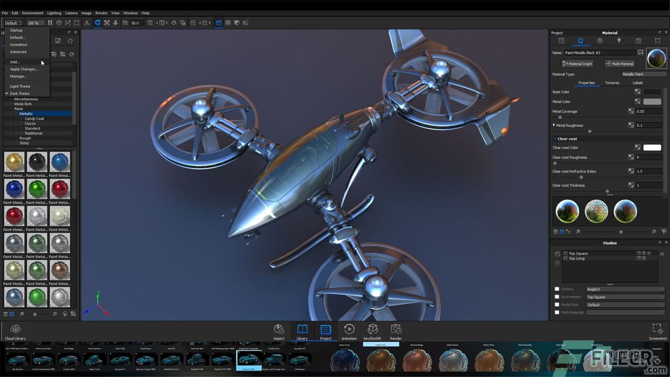Click the camera settings icon in the Material panel
This screenshot has width=670, height=377.
638,40
